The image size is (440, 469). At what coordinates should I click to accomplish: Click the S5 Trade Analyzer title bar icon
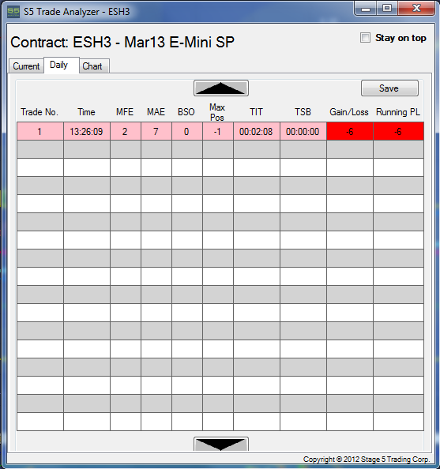(13, 12)
